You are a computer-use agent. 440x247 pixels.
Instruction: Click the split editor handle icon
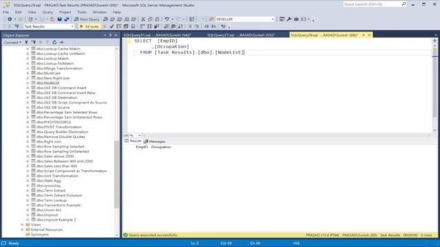[x=434, y=40]
